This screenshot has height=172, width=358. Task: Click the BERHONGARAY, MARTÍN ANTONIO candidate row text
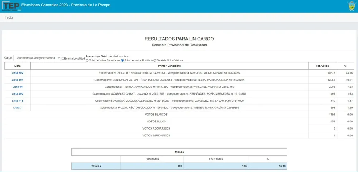click(x=169, y=80)
